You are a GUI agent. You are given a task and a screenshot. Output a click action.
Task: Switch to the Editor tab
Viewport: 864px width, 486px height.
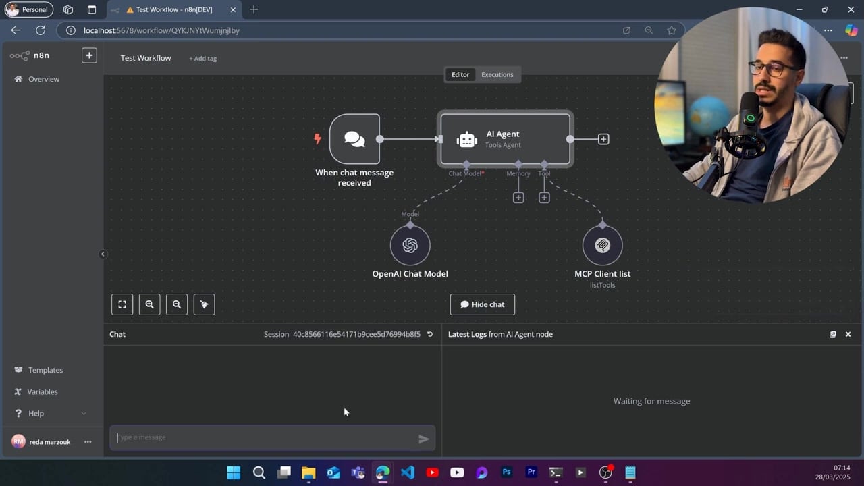pos(460,74)
